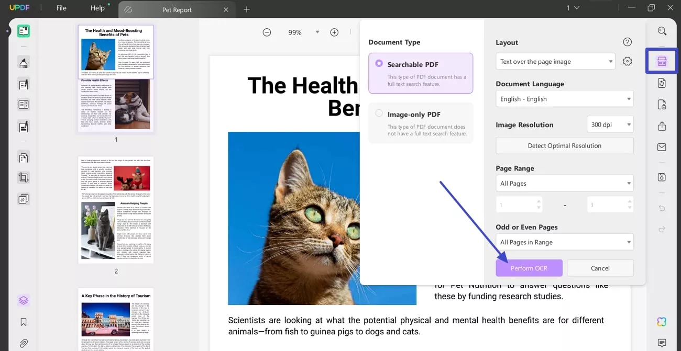Zoom out with the minus icon
This screenshot has height=351, width=681.
[267, 32]
